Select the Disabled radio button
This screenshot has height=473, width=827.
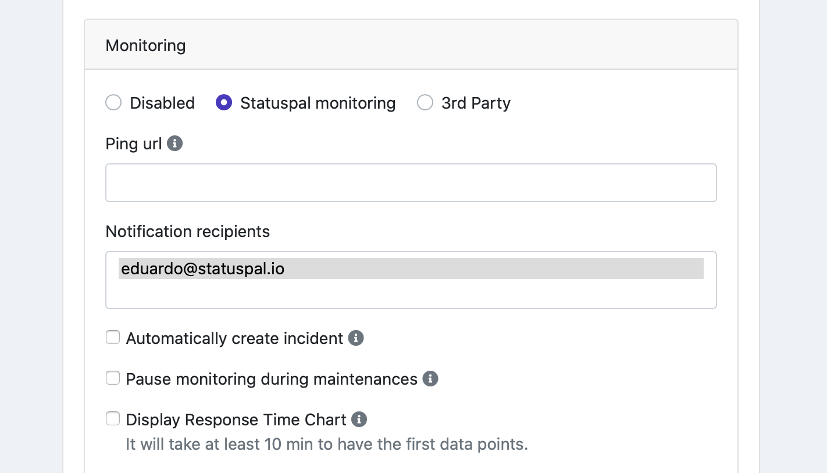[113, 103]
